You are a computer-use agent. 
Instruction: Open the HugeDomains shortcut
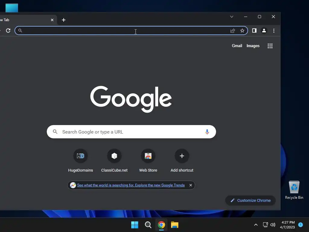(80, 161)
